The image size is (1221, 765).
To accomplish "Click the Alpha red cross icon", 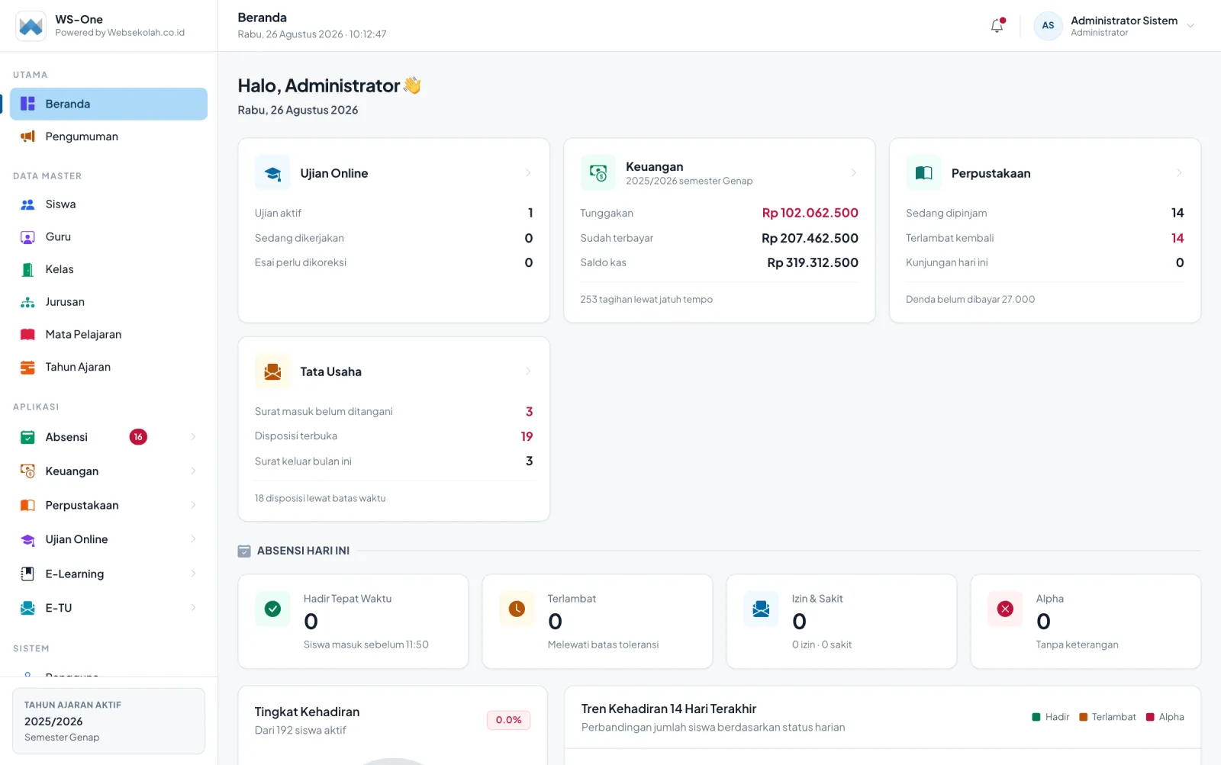I will (1005, 609).
